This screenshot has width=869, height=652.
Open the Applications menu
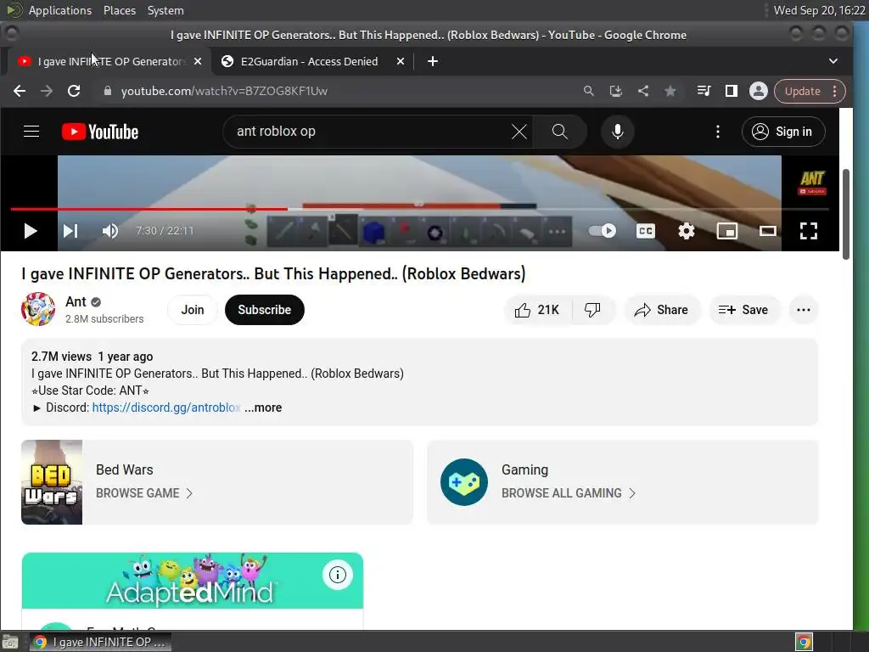[60, 10]
